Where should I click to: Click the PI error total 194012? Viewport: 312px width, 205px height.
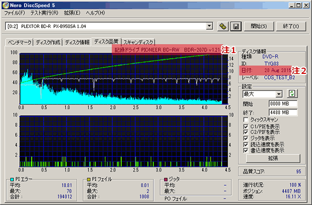click(64, 197)
